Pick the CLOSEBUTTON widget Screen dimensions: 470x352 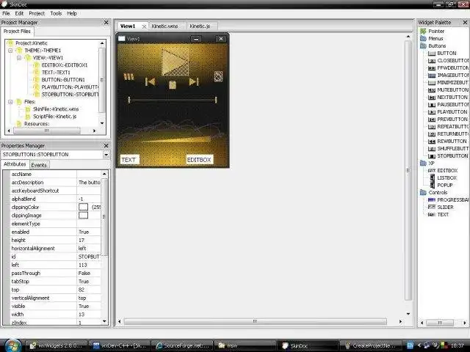[448, 60]
